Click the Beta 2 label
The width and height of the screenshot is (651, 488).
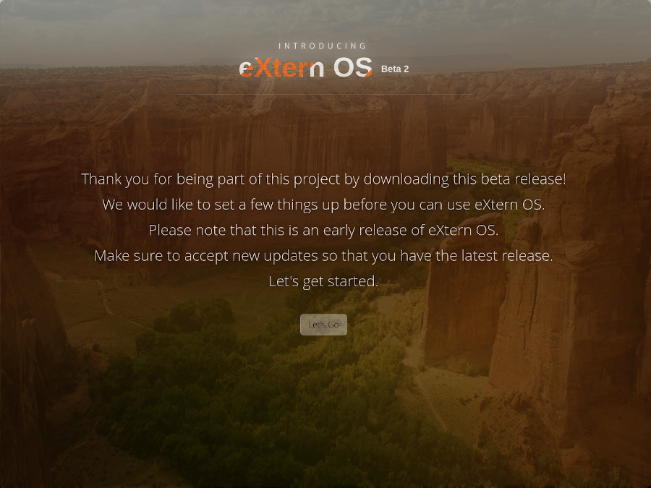(x=395, y=69)
